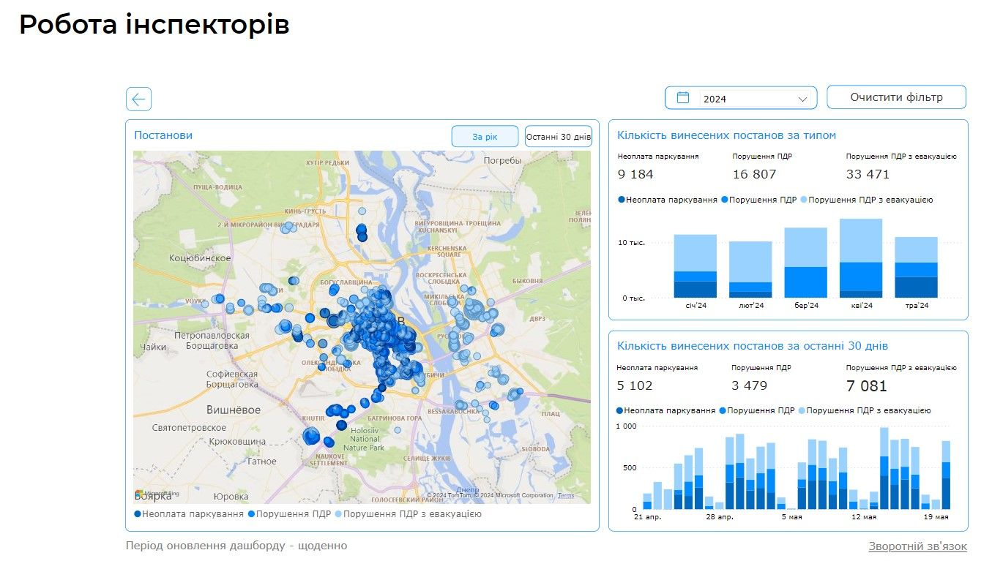Click the тра'24 bar in monthly chart

(916, 268)
